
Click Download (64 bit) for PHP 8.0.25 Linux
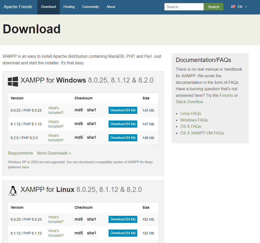pos(123,219)
